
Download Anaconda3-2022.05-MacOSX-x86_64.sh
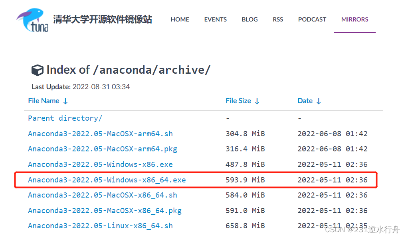(103, 195)
